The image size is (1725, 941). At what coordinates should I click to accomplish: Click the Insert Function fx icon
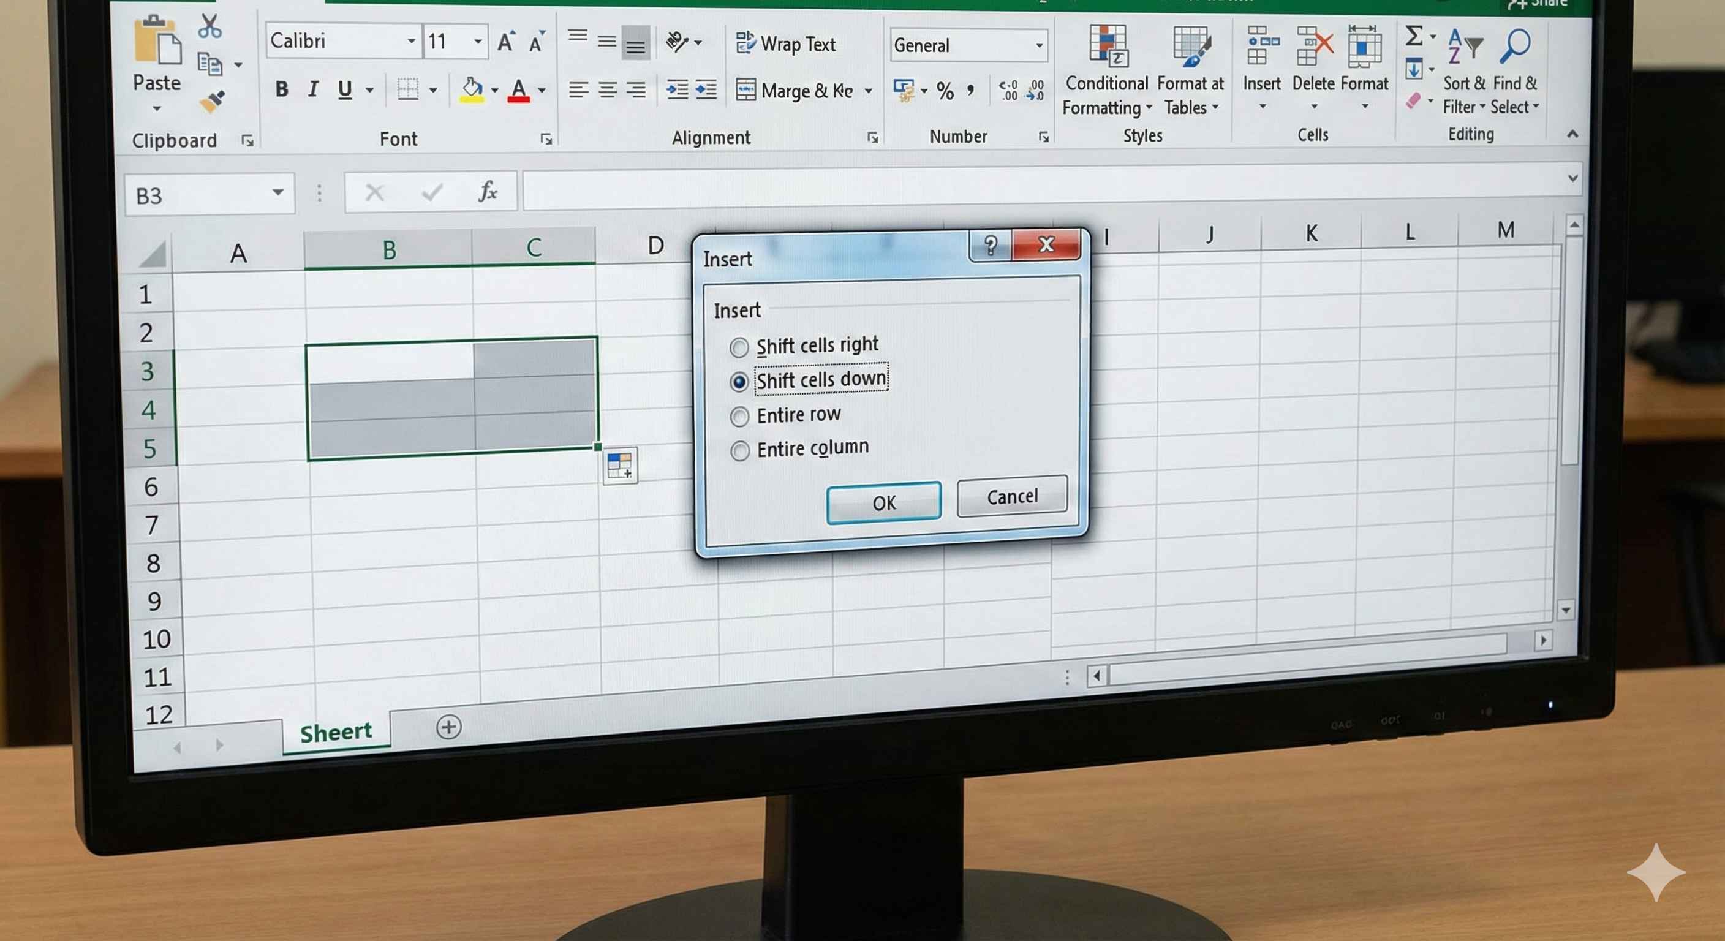pos(488,192)
